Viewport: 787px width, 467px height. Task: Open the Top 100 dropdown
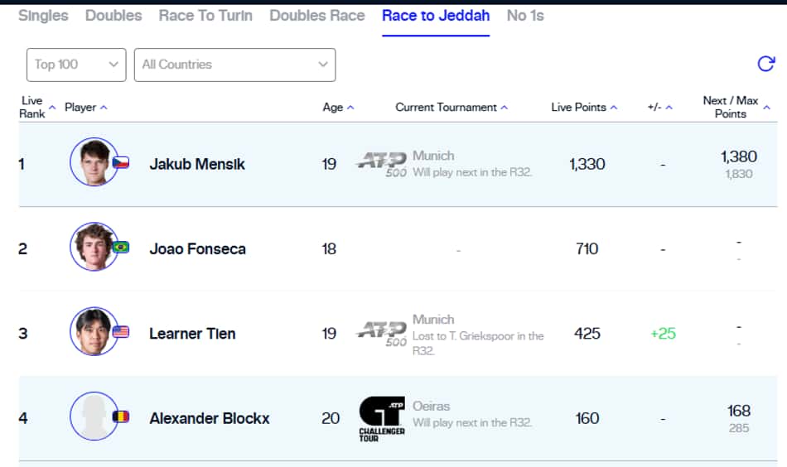[76, 65]
